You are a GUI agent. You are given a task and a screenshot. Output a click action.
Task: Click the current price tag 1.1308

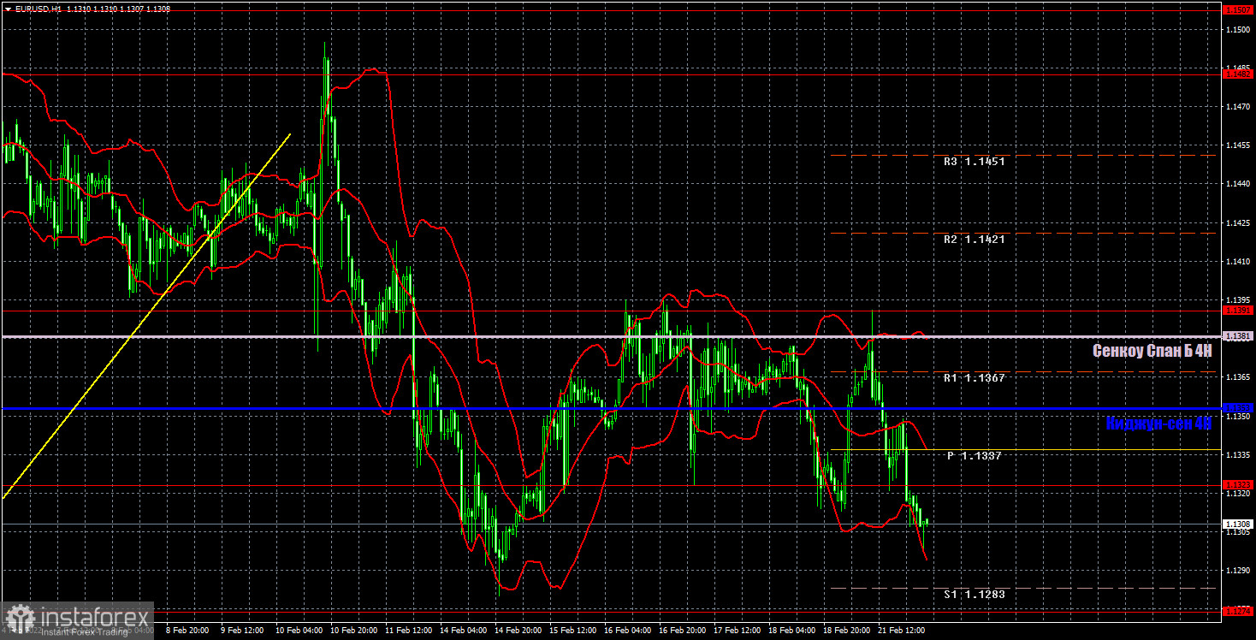pos(1239,524)
